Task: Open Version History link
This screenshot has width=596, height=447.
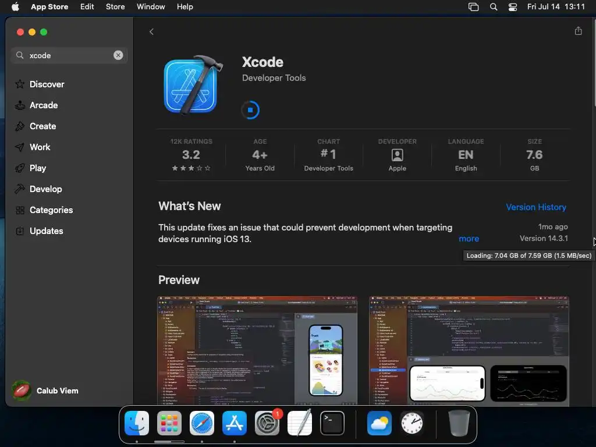Action: [x=536, y=207]
